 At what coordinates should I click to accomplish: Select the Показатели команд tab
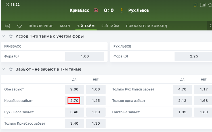point(146,26)
